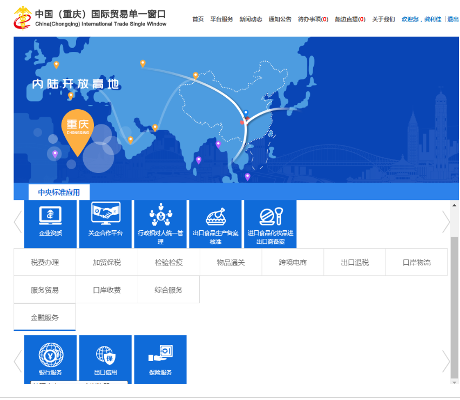Show previous 金融服务 tiles with left arrow

(x=18, y=361)
